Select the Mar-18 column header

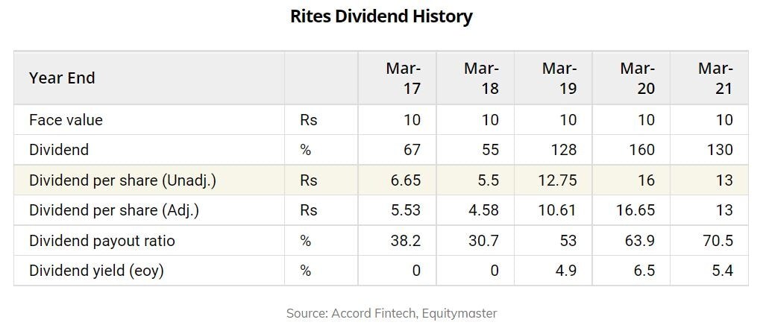(481, 78)
